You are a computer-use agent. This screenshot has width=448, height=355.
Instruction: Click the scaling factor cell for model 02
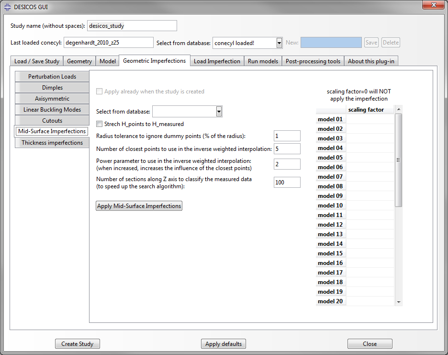coord(370,129)
